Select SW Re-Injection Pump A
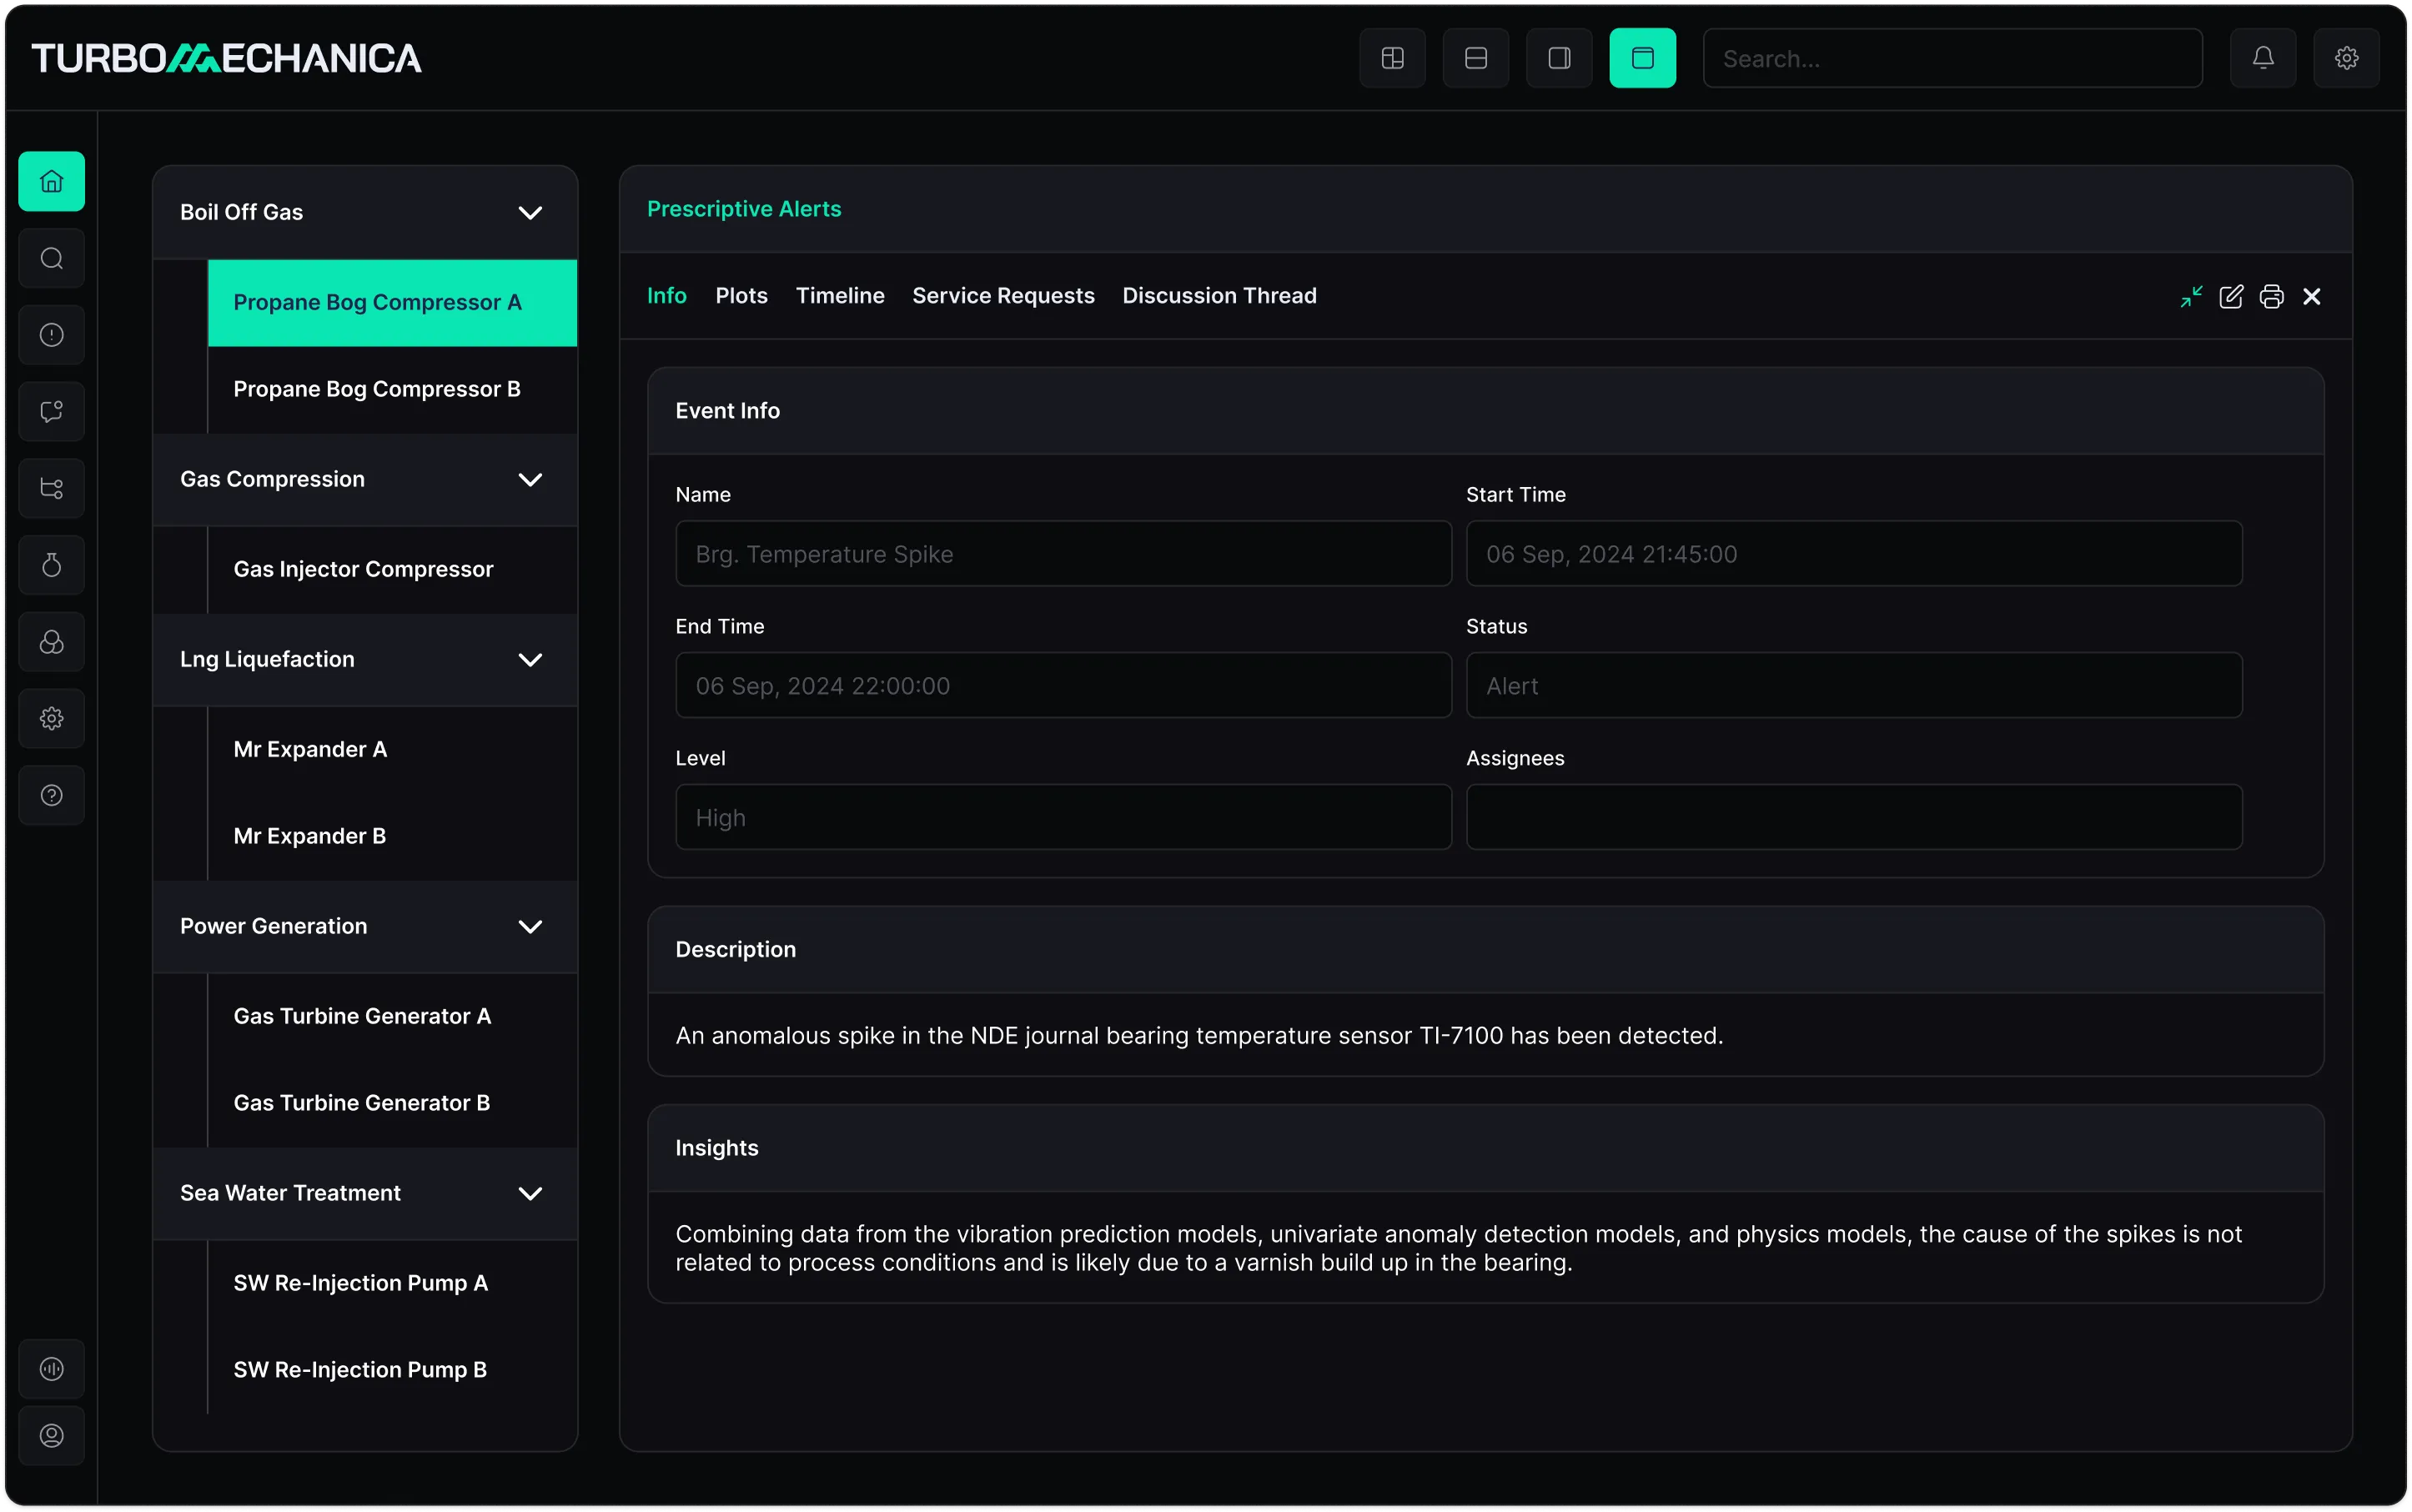2412x1512 pixels. pos(392,1283)
